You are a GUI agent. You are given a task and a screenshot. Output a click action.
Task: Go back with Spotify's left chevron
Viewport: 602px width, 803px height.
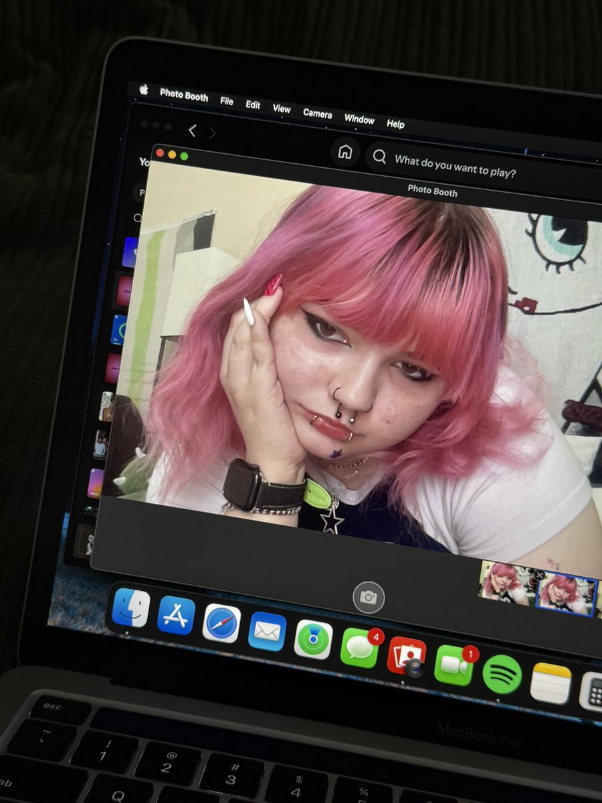click(192, 130)
